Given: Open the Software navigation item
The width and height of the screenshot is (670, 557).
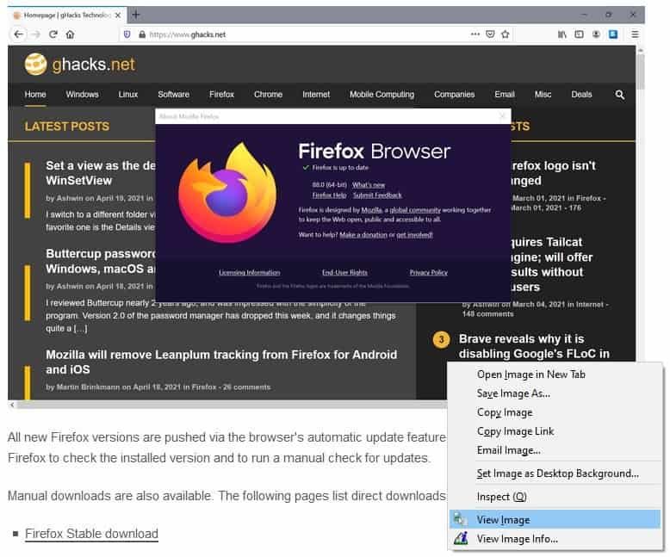Looking at the screenshot, I should 173,95.
